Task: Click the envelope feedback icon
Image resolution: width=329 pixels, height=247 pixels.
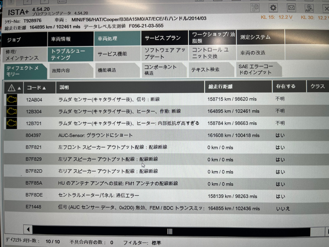Action: [x=291, y=8]
